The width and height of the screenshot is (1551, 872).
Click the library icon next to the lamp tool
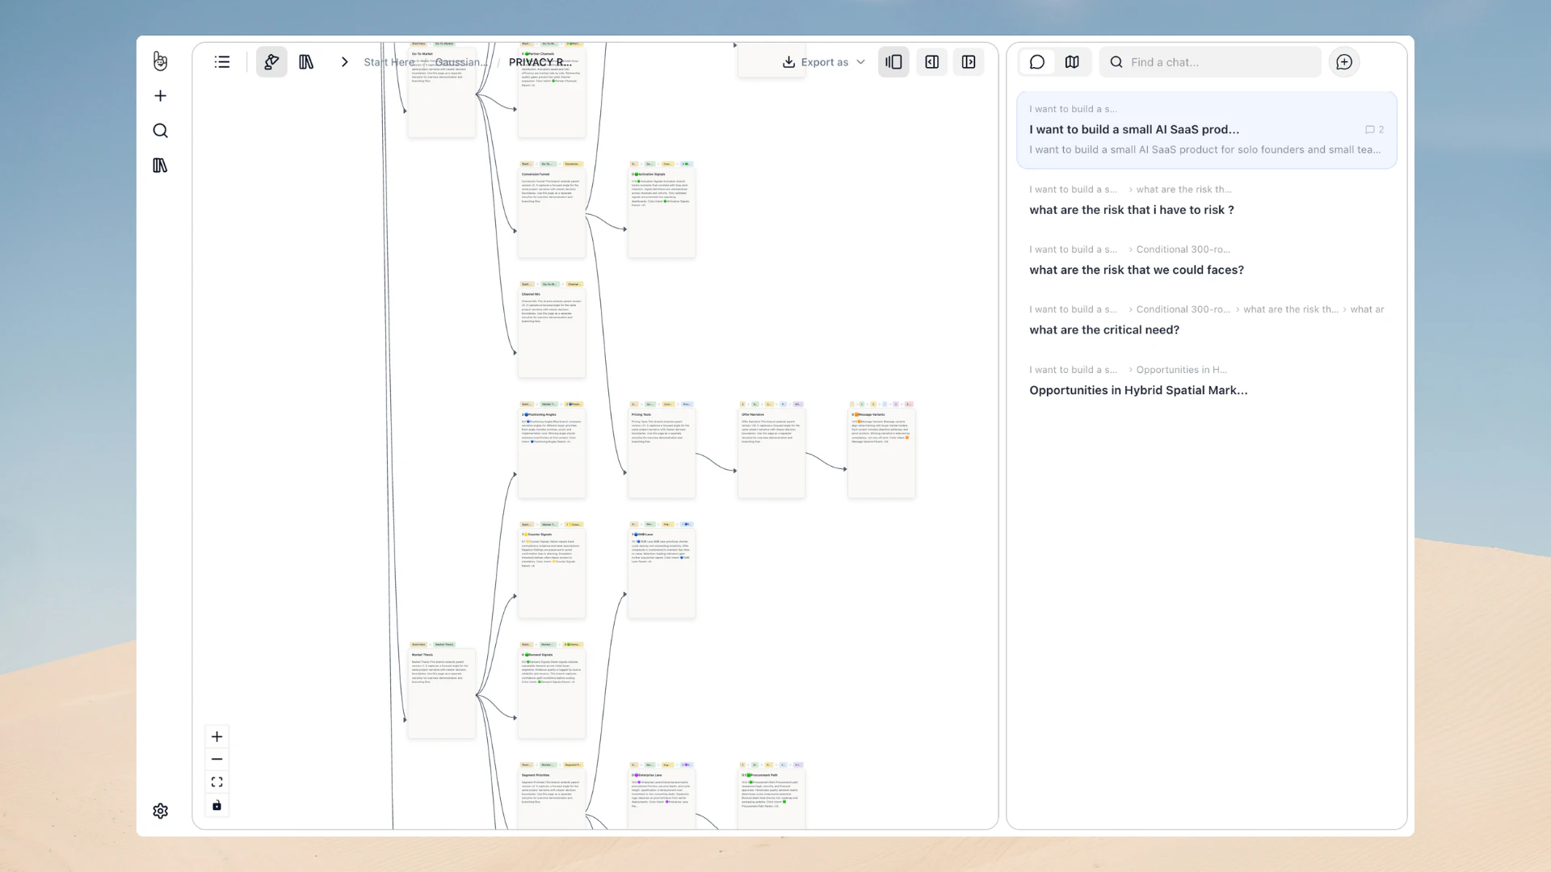point(306,61)
